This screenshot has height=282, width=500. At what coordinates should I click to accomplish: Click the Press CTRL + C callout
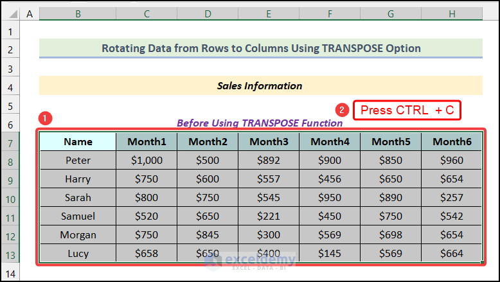(x=407, y=110)
